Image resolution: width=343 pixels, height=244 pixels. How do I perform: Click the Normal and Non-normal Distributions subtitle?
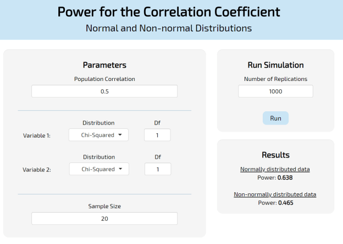tap(169, 28)
